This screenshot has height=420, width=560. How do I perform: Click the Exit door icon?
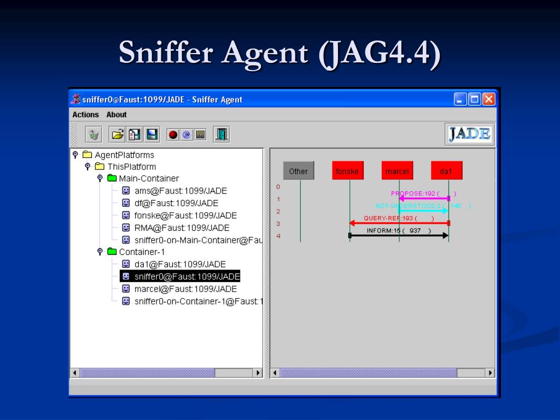(x=221, y=135)
